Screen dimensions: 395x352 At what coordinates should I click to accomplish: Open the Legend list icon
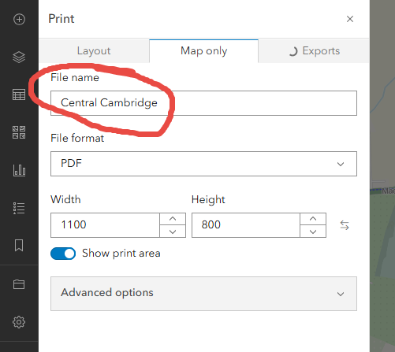[19, 208]
